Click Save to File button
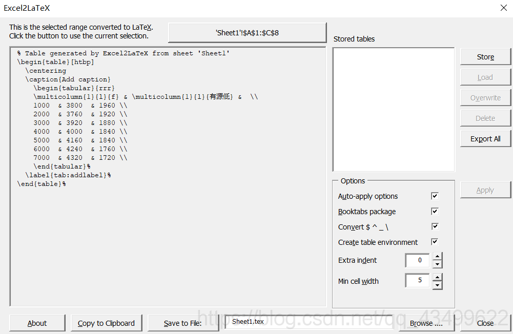 pyautogui.click(x=183, y=323)
